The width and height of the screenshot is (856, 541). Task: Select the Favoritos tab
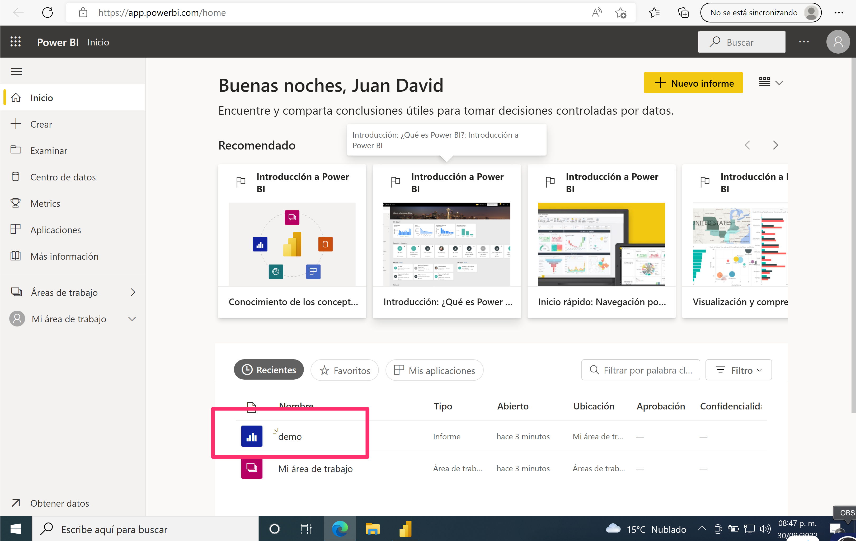345,370
